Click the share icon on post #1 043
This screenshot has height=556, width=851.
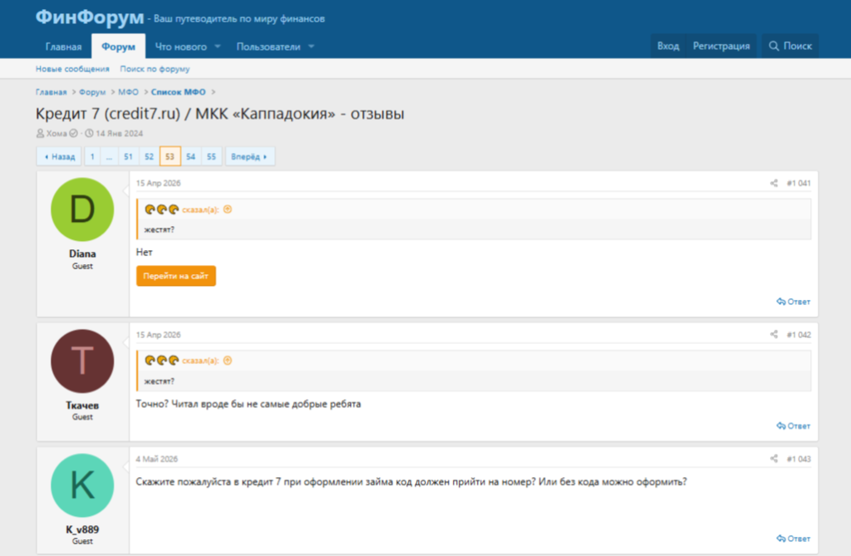(x=774, y=459)
